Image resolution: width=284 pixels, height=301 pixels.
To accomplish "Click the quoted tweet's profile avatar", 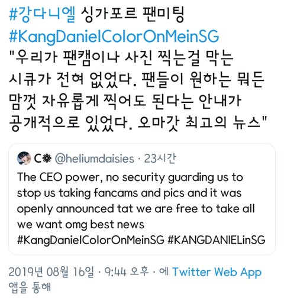I will [24, 158].
